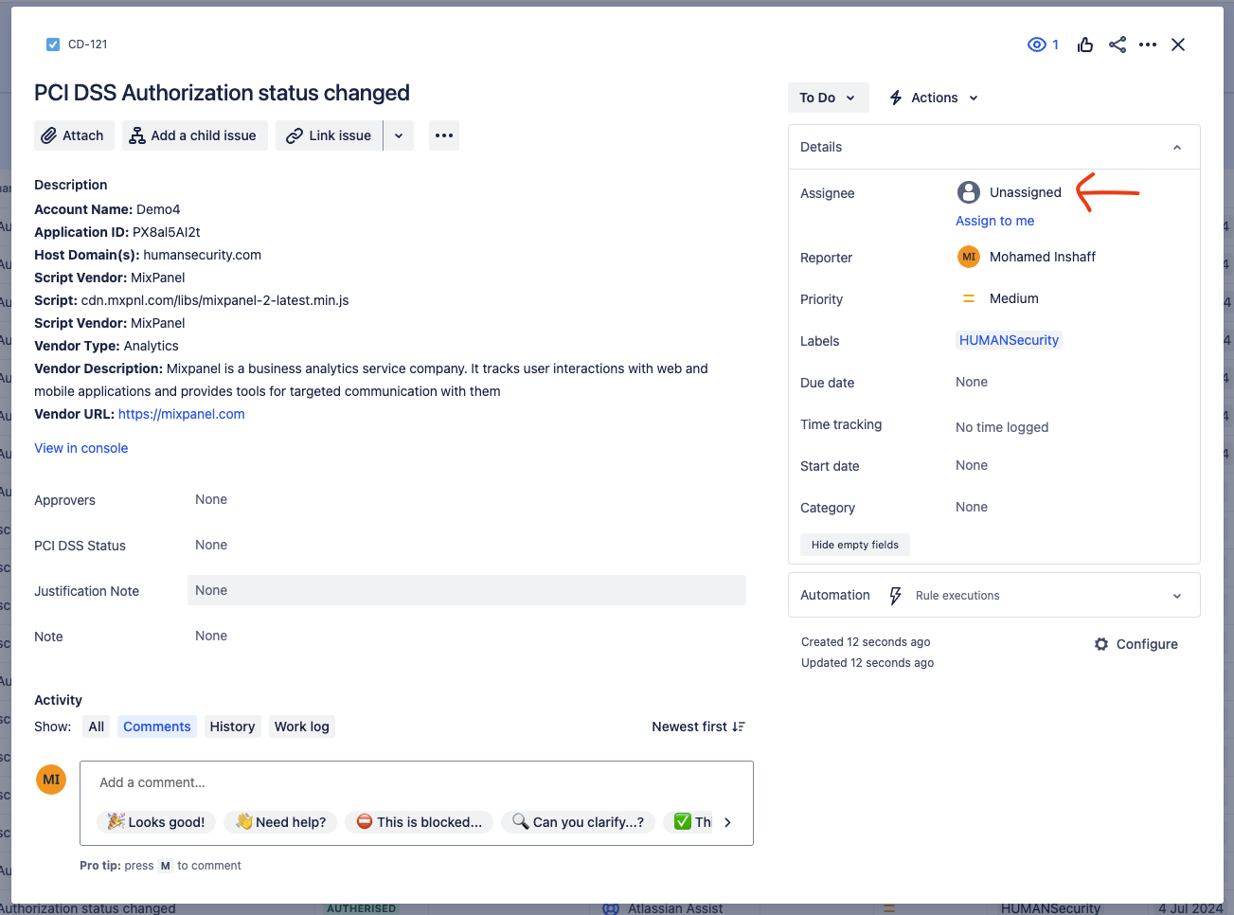Viewport: 1234px width, 915px height.
Task: Expand the arrow next to Link issue
Action: [399, 135]
